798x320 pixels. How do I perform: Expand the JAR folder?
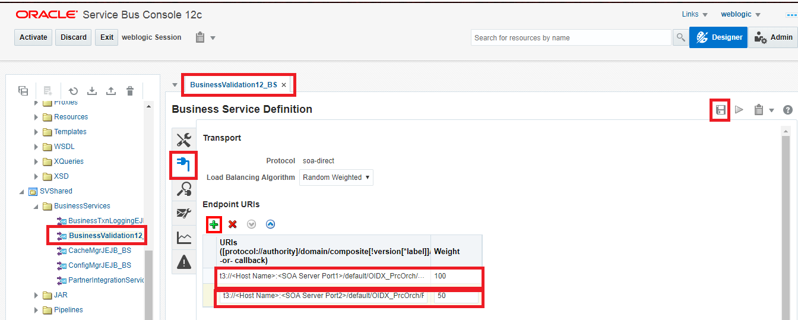[x=36, y=295]
